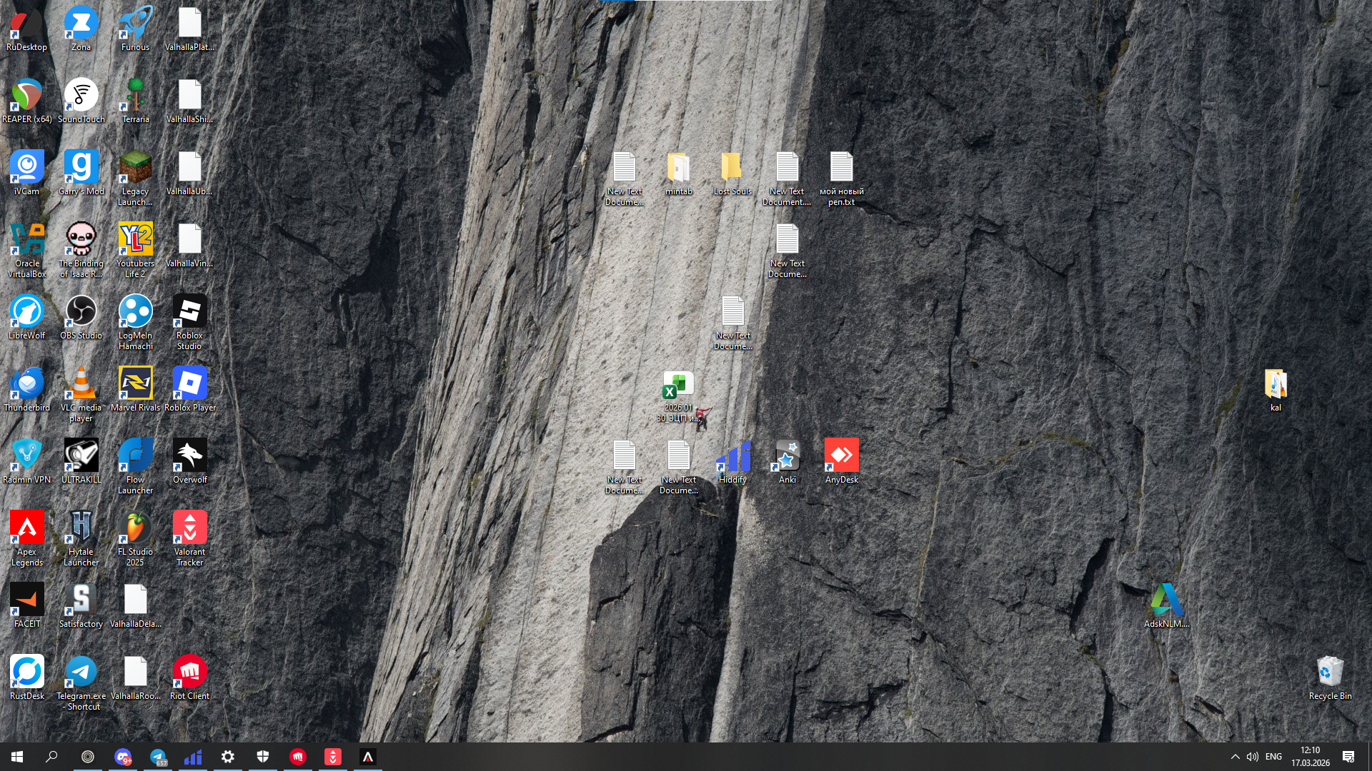Select the Oracle VirtualBox shortcut
Image resolution: width=1372 pixels, height=771 pixels.
point(27,241)
